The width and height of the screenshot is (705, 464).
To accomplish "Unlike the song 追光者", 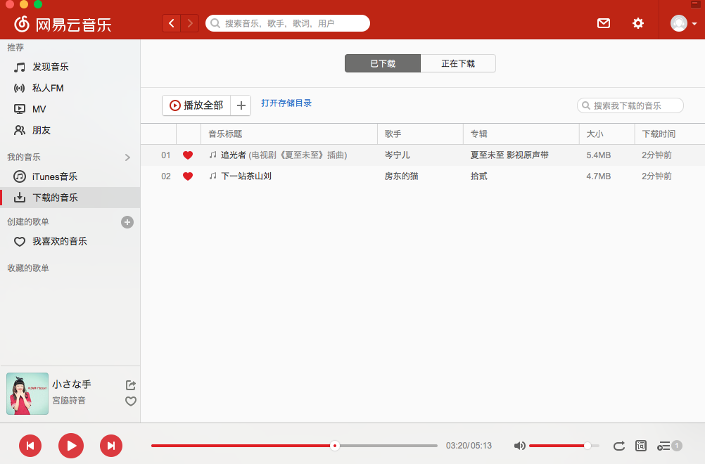I will coord(188,155).
